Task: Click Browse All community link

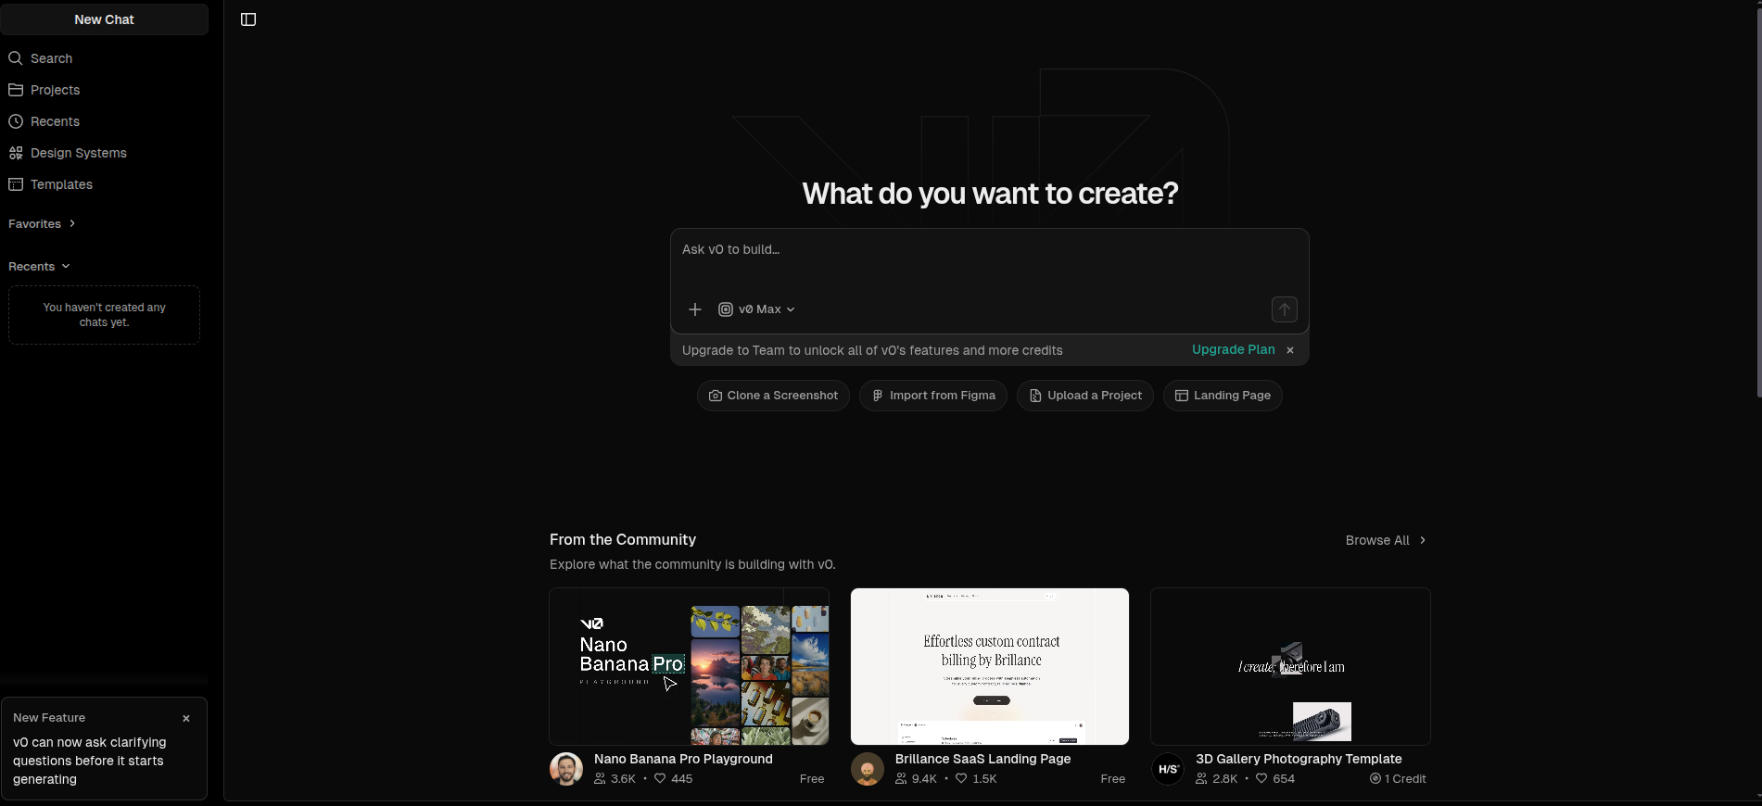Action: pos(1385,540)
